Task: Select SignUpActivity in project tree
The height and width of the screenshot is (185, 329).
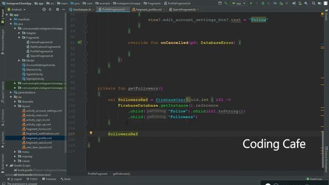Action: (33, 79)
